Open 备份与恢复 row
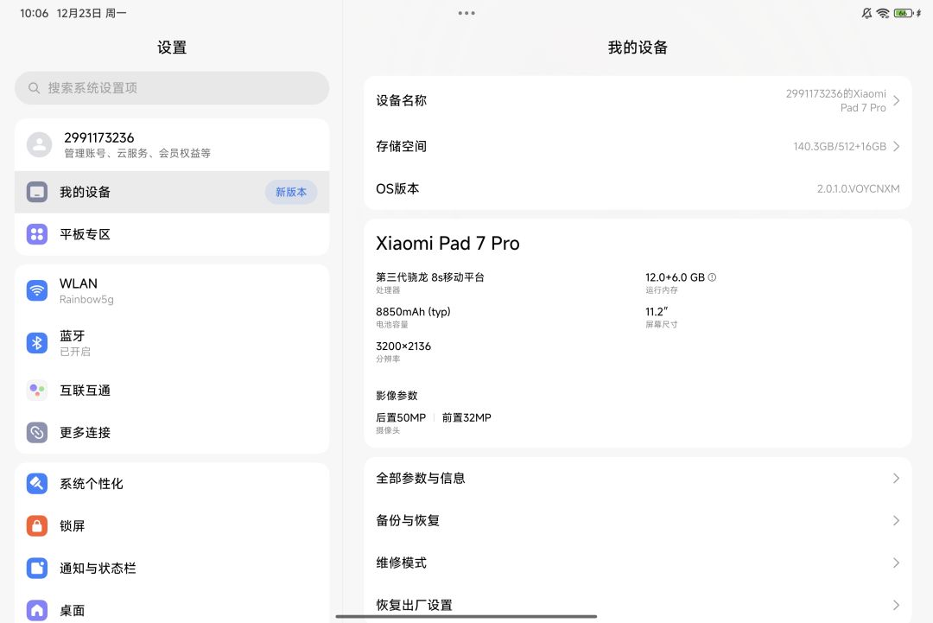 pyautogui.click(x=638, y=521)
